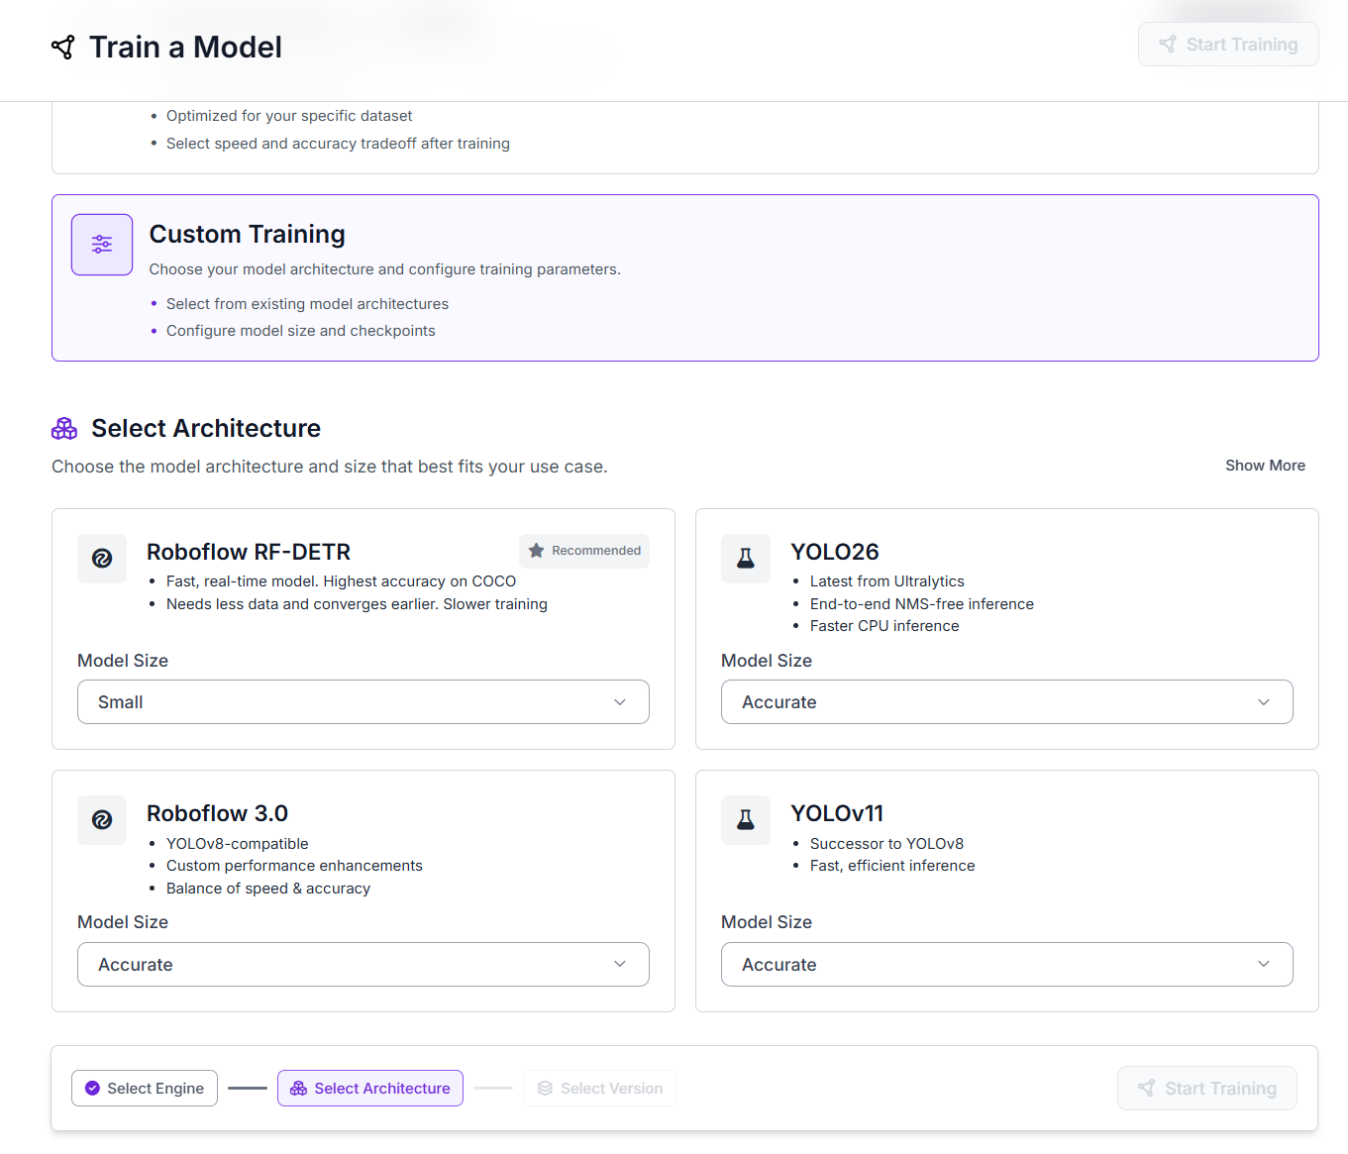Image resolution: width=1348 pixels, height=1154 pixels.
Task: Click the Select Architecture cubes icon
Action: (x=64, y=429)
